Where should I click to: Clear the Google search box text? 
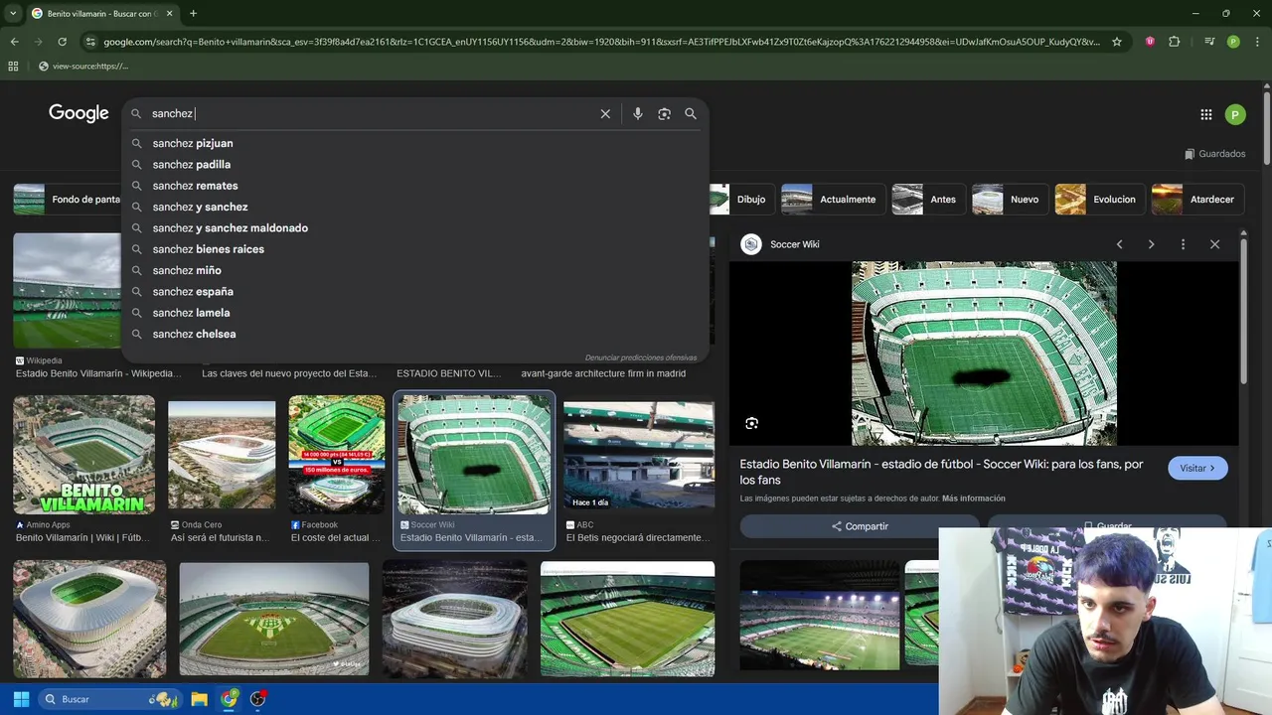click(x=605, y=114)
